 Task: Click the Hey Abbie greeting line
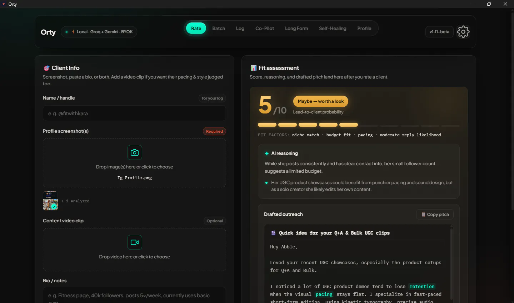click(284, 247)
